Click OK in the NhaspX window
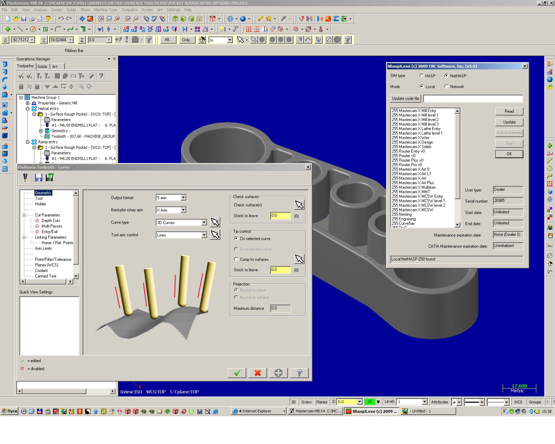This screenshot has height=444, width=555. [x=509, y=154]
